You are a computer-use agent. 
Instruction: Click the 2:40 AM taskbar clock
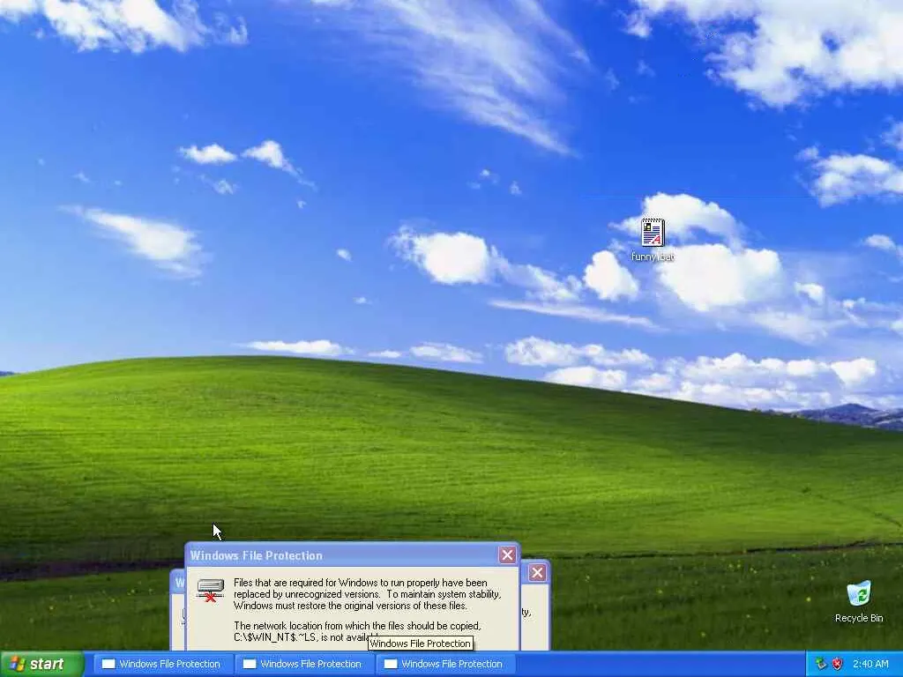[x=870, y=664]
